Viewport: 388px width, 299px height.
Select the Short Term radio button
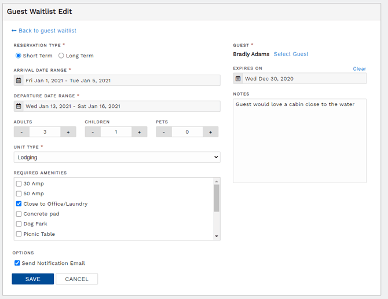coord(19,56)
